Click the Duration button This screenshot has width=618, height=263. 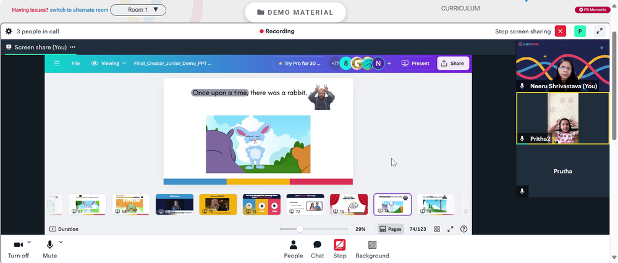point(64,229)
